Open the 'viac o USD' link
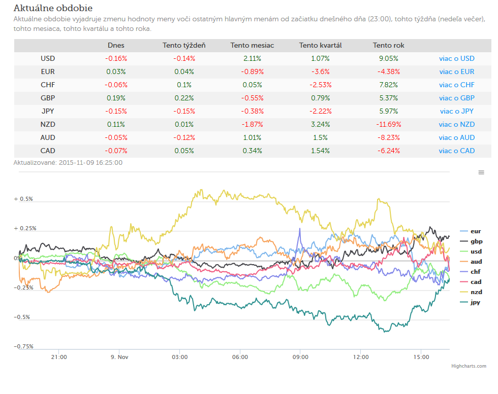The image size is (498, 394). click(x=457, y=58)
